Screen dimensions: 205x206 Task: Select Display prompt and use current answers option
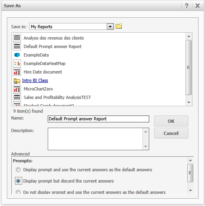(x=18, y=170)
